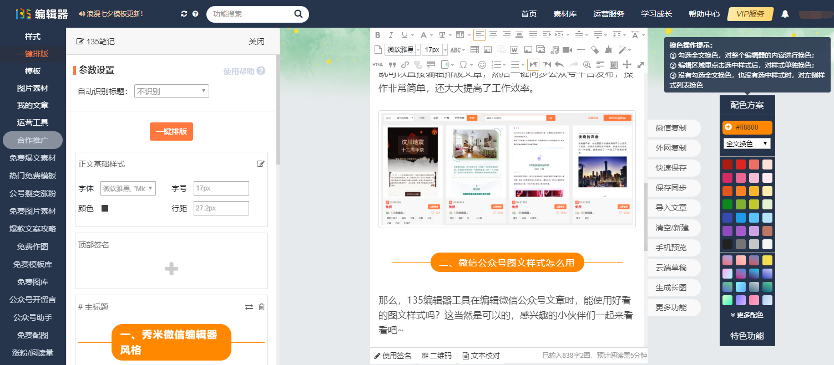Open 素材库 in the top navigation
The width and height of the screenshot is (834, 365).
coord(565,14)
